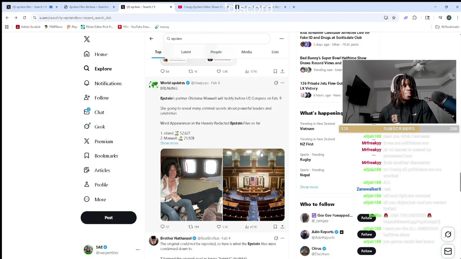Follow the Citrus account
461x259 pixels.
pyautogui.click(x=367, y=251)
